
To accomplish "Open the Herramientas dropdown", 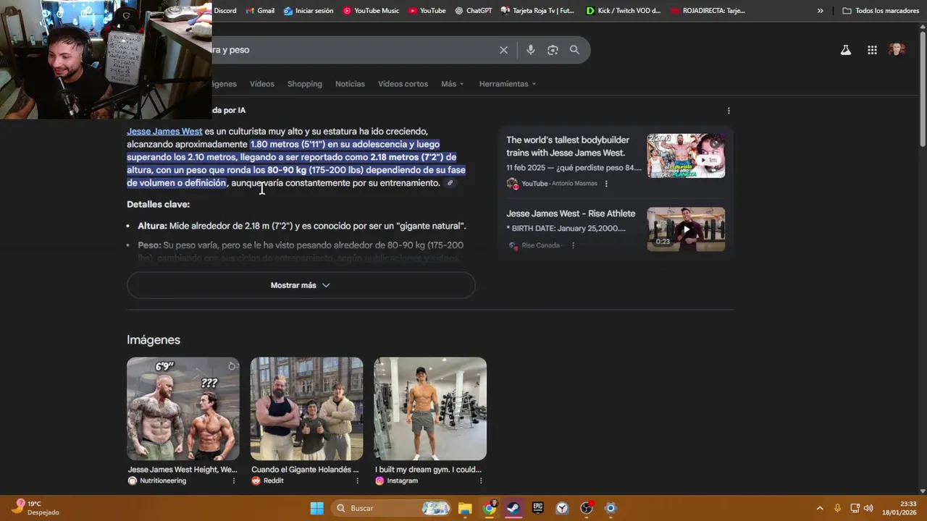I will click(507, 84).
